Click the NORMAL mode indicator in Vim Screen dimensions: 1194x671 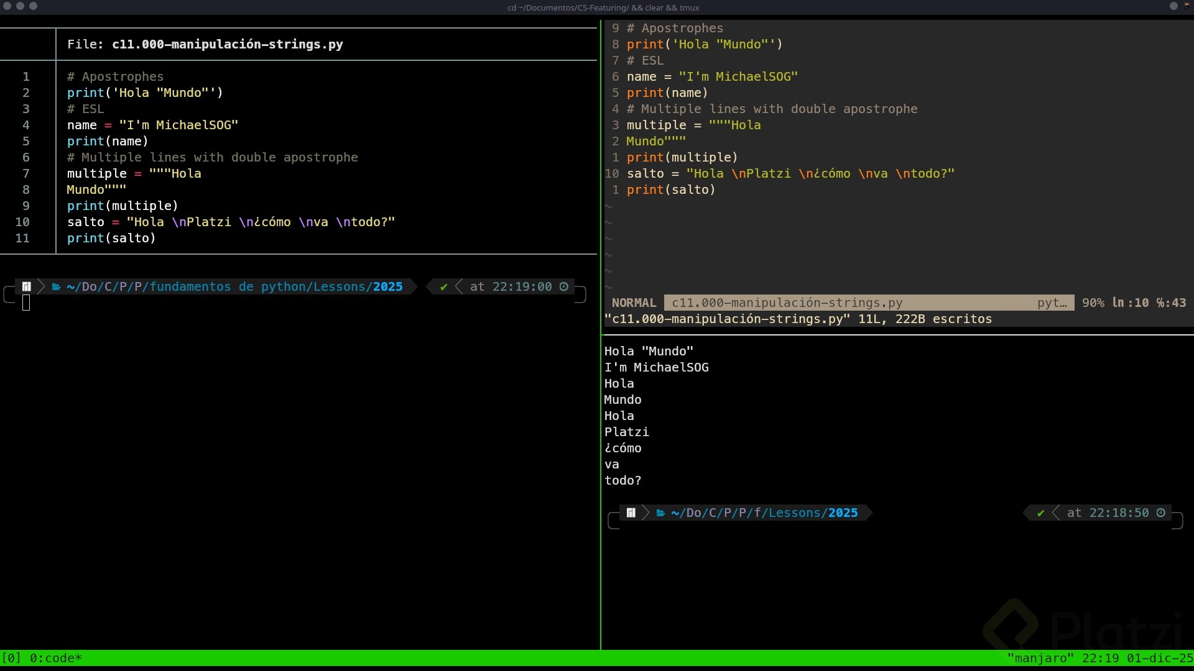coord(634,303)
